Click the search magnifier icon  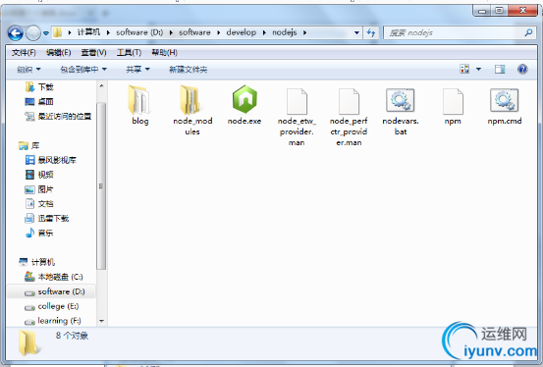528,33
